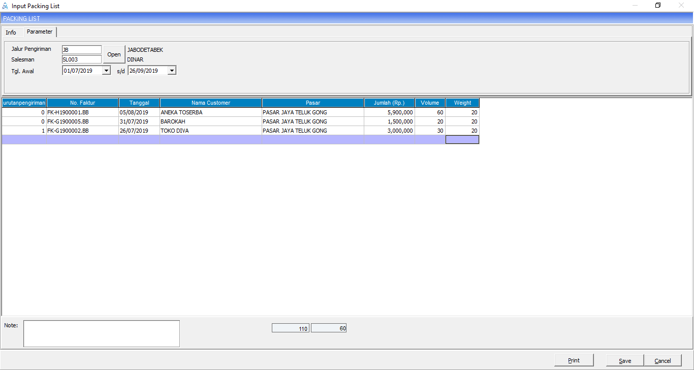694x370 pixels.
Task: Click the Open button beside Jalur Pengiriman
Action: [x=114, y=54]
